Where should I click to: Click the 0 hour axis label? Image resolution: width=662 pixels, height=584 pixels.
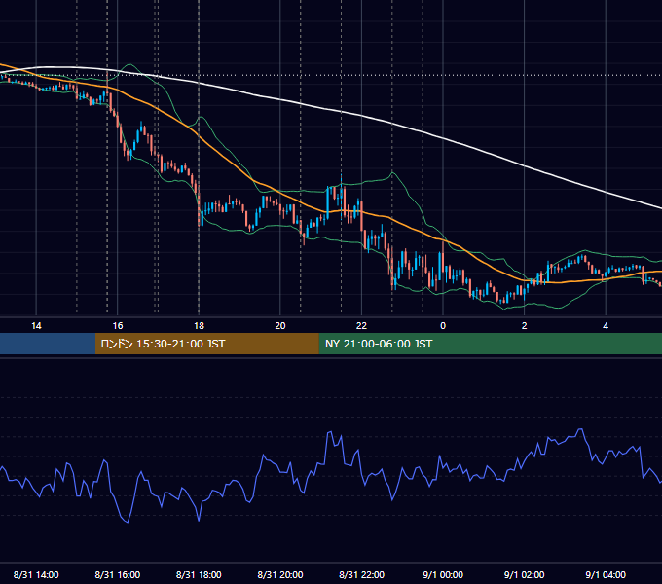[443, 326]
